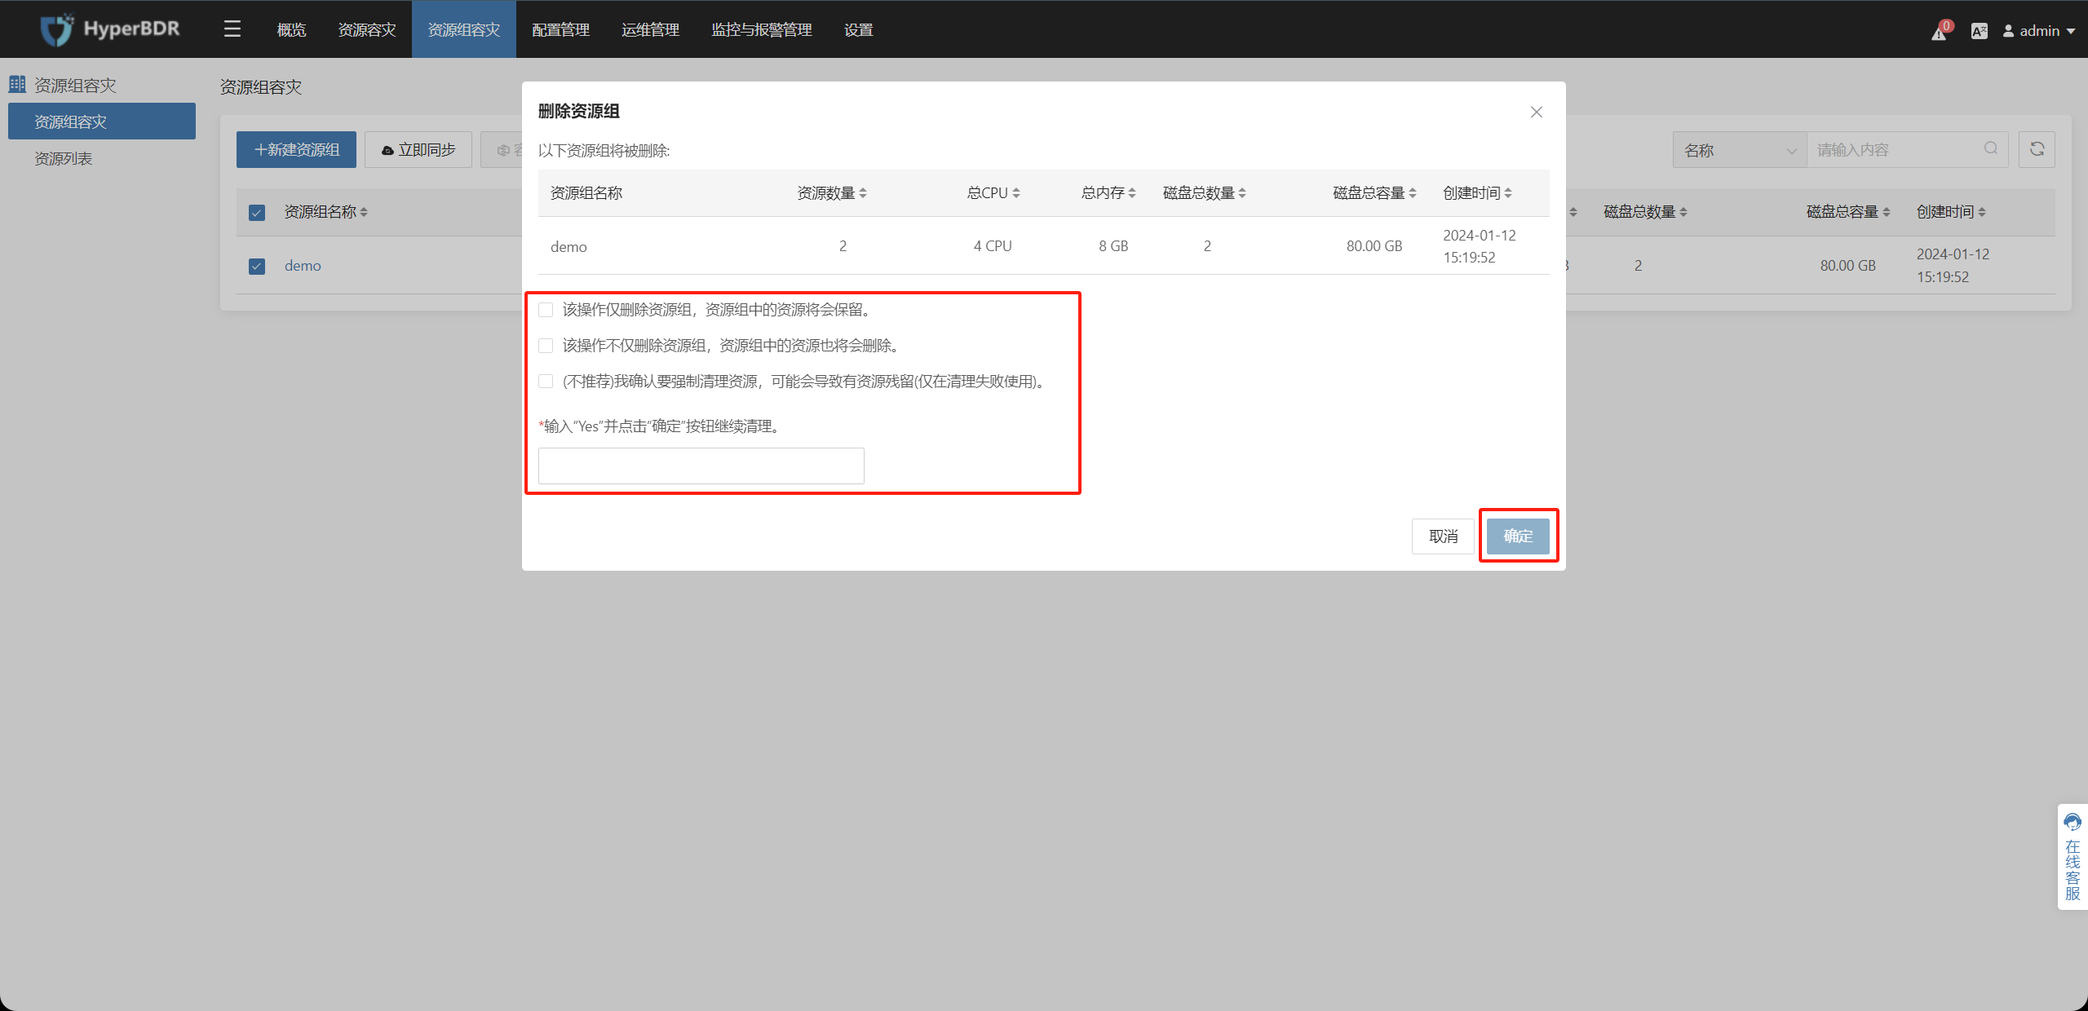Image resolution: width=2088 pixels, height=1011 pixels.
Task: Click the 资源组容灾 sidebar header icon
Action: tap(17, 84)
